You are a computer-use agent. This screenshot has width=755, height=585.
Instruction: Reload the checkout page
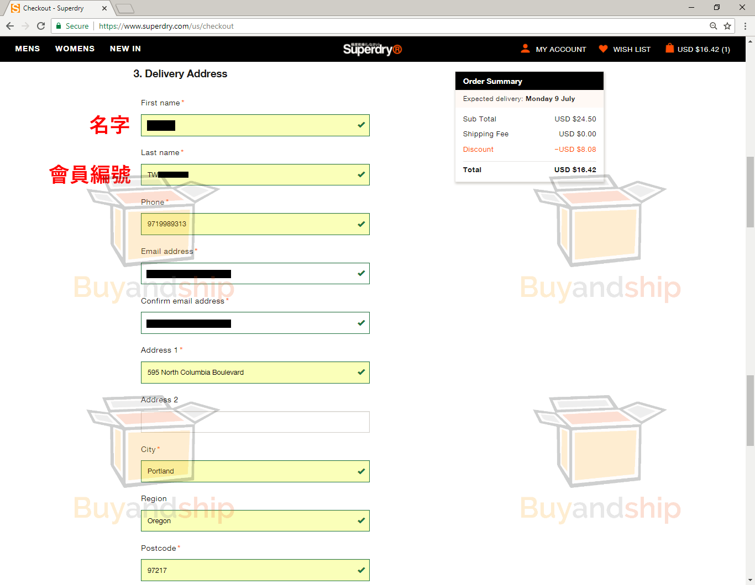[x=41, y=26]
